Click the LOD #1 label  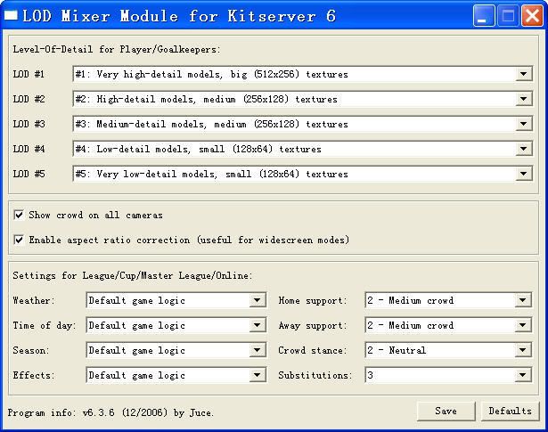(29, 74)
